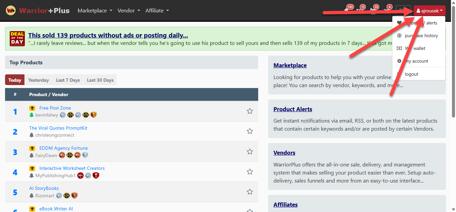Open the AI StoryBooks product link
The width and height of the screenshot is (456, 212).
(x=44, y=189)
